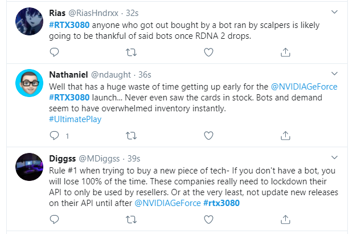The width and height of the screenshot is (353, 234).
Task: Like Nathaniel's tweet
Action: pyautogui.click(x=208, y=136)
